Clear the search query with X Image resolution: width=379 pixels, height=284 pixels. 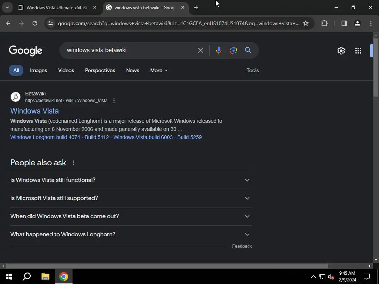click(x=200, y=50)
